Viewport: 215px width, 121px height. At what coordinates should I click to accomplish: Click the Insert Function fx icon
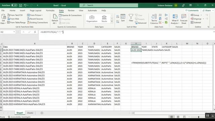pyautogui.click(x=35, y=32)
